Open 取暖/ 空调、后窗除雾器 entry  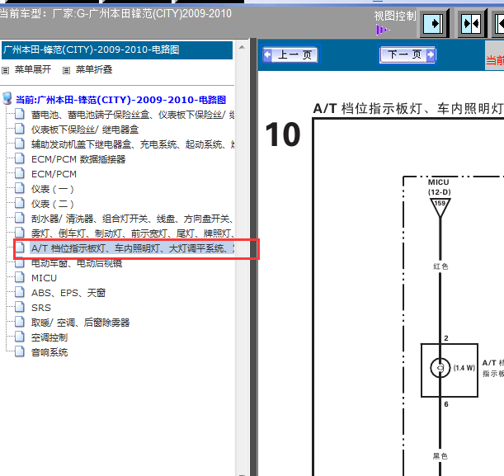coord(80,323)
